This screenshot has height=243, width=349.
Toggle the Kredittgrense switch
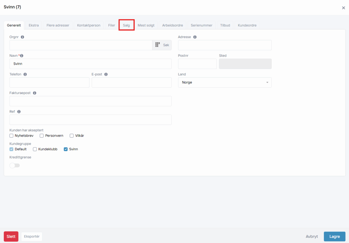click(x=15, y=165)
